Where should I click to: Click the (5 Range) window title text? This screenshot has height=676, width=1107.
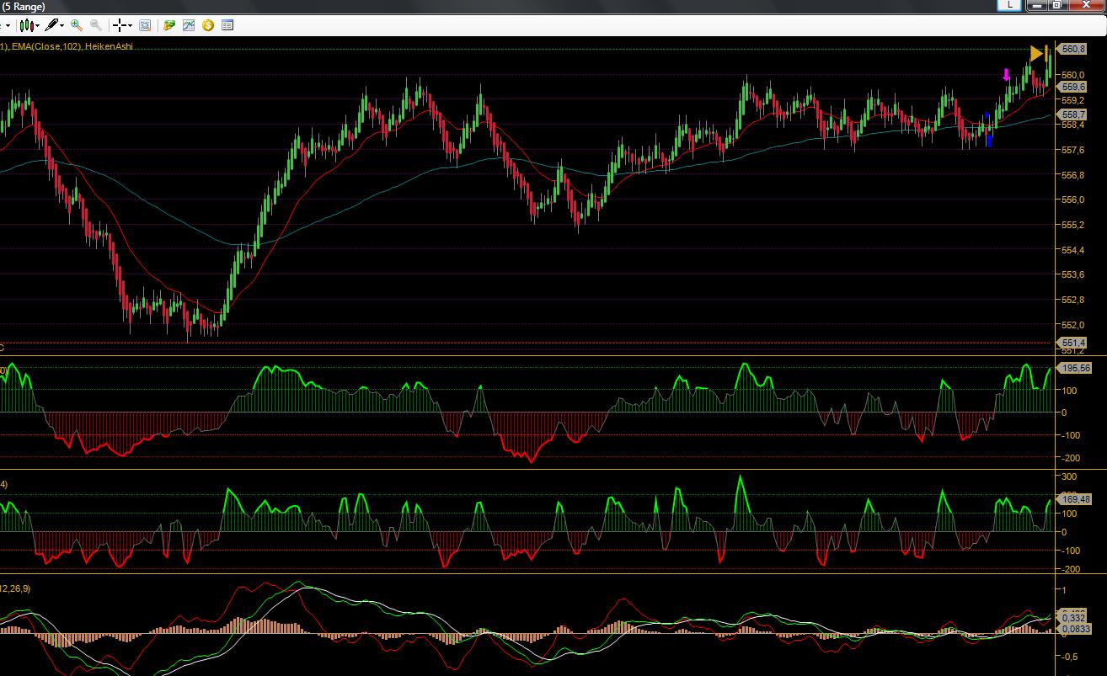(x=23, y=6)
